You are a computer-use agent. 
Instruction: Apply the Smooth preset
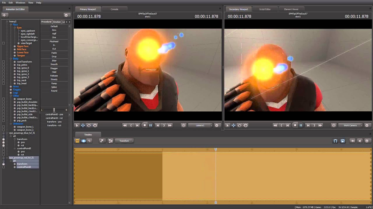click(x=54, y=64)
